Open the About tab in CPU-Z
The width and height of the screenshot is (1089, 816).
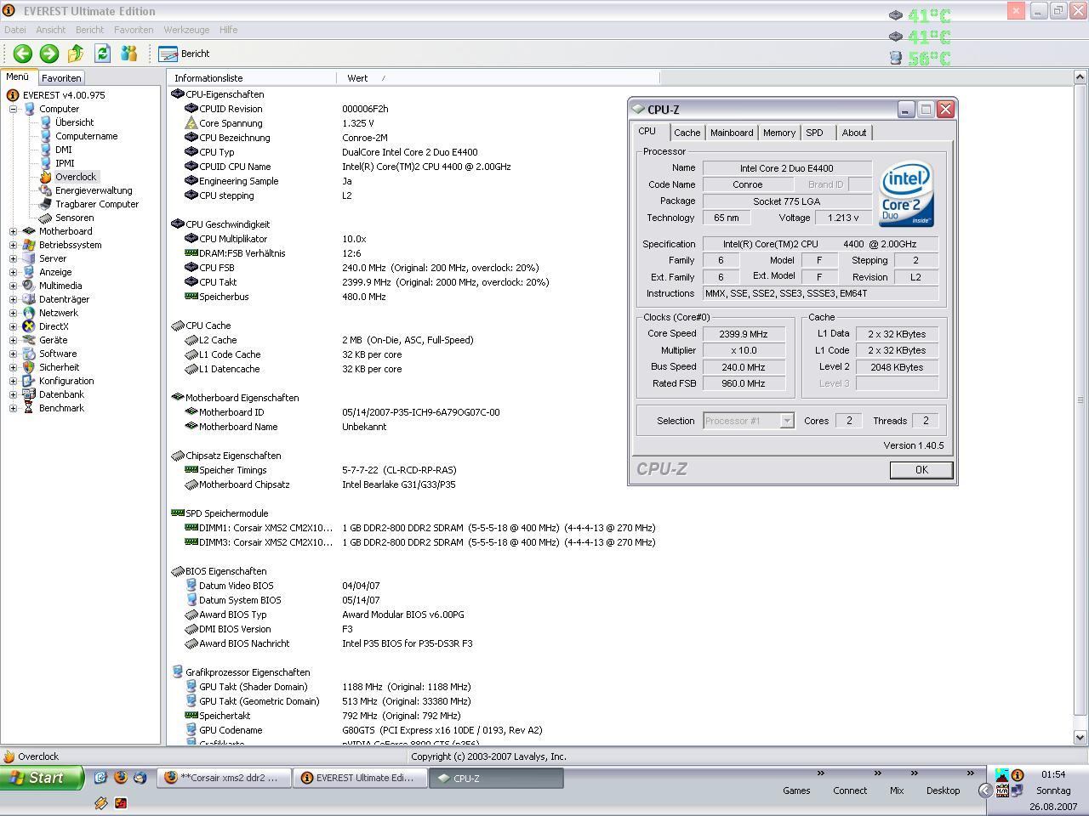coord(854,133)
